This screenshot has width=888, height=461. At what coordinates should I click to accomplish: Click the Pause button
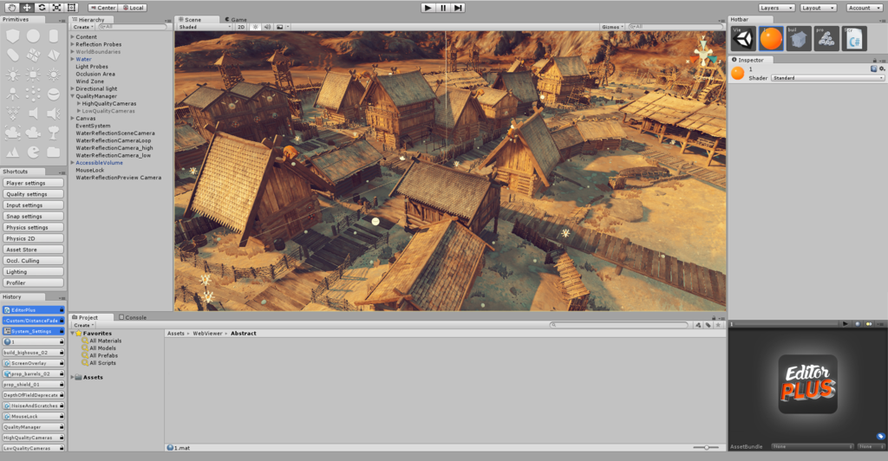pyautogui.click(x=443, y=7)
